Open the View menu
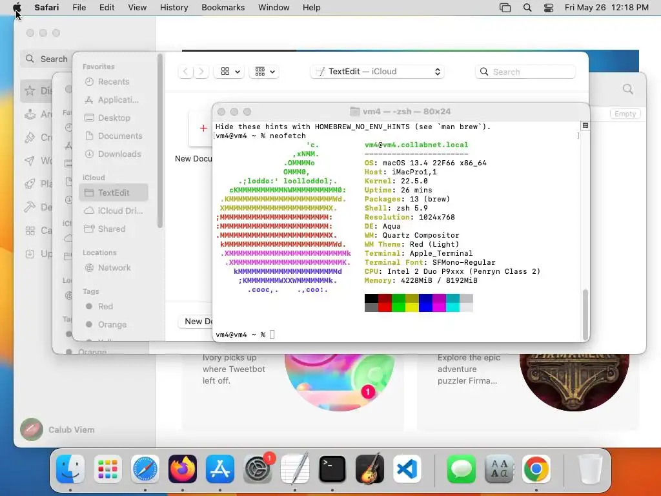 click(x=137, y=8)
